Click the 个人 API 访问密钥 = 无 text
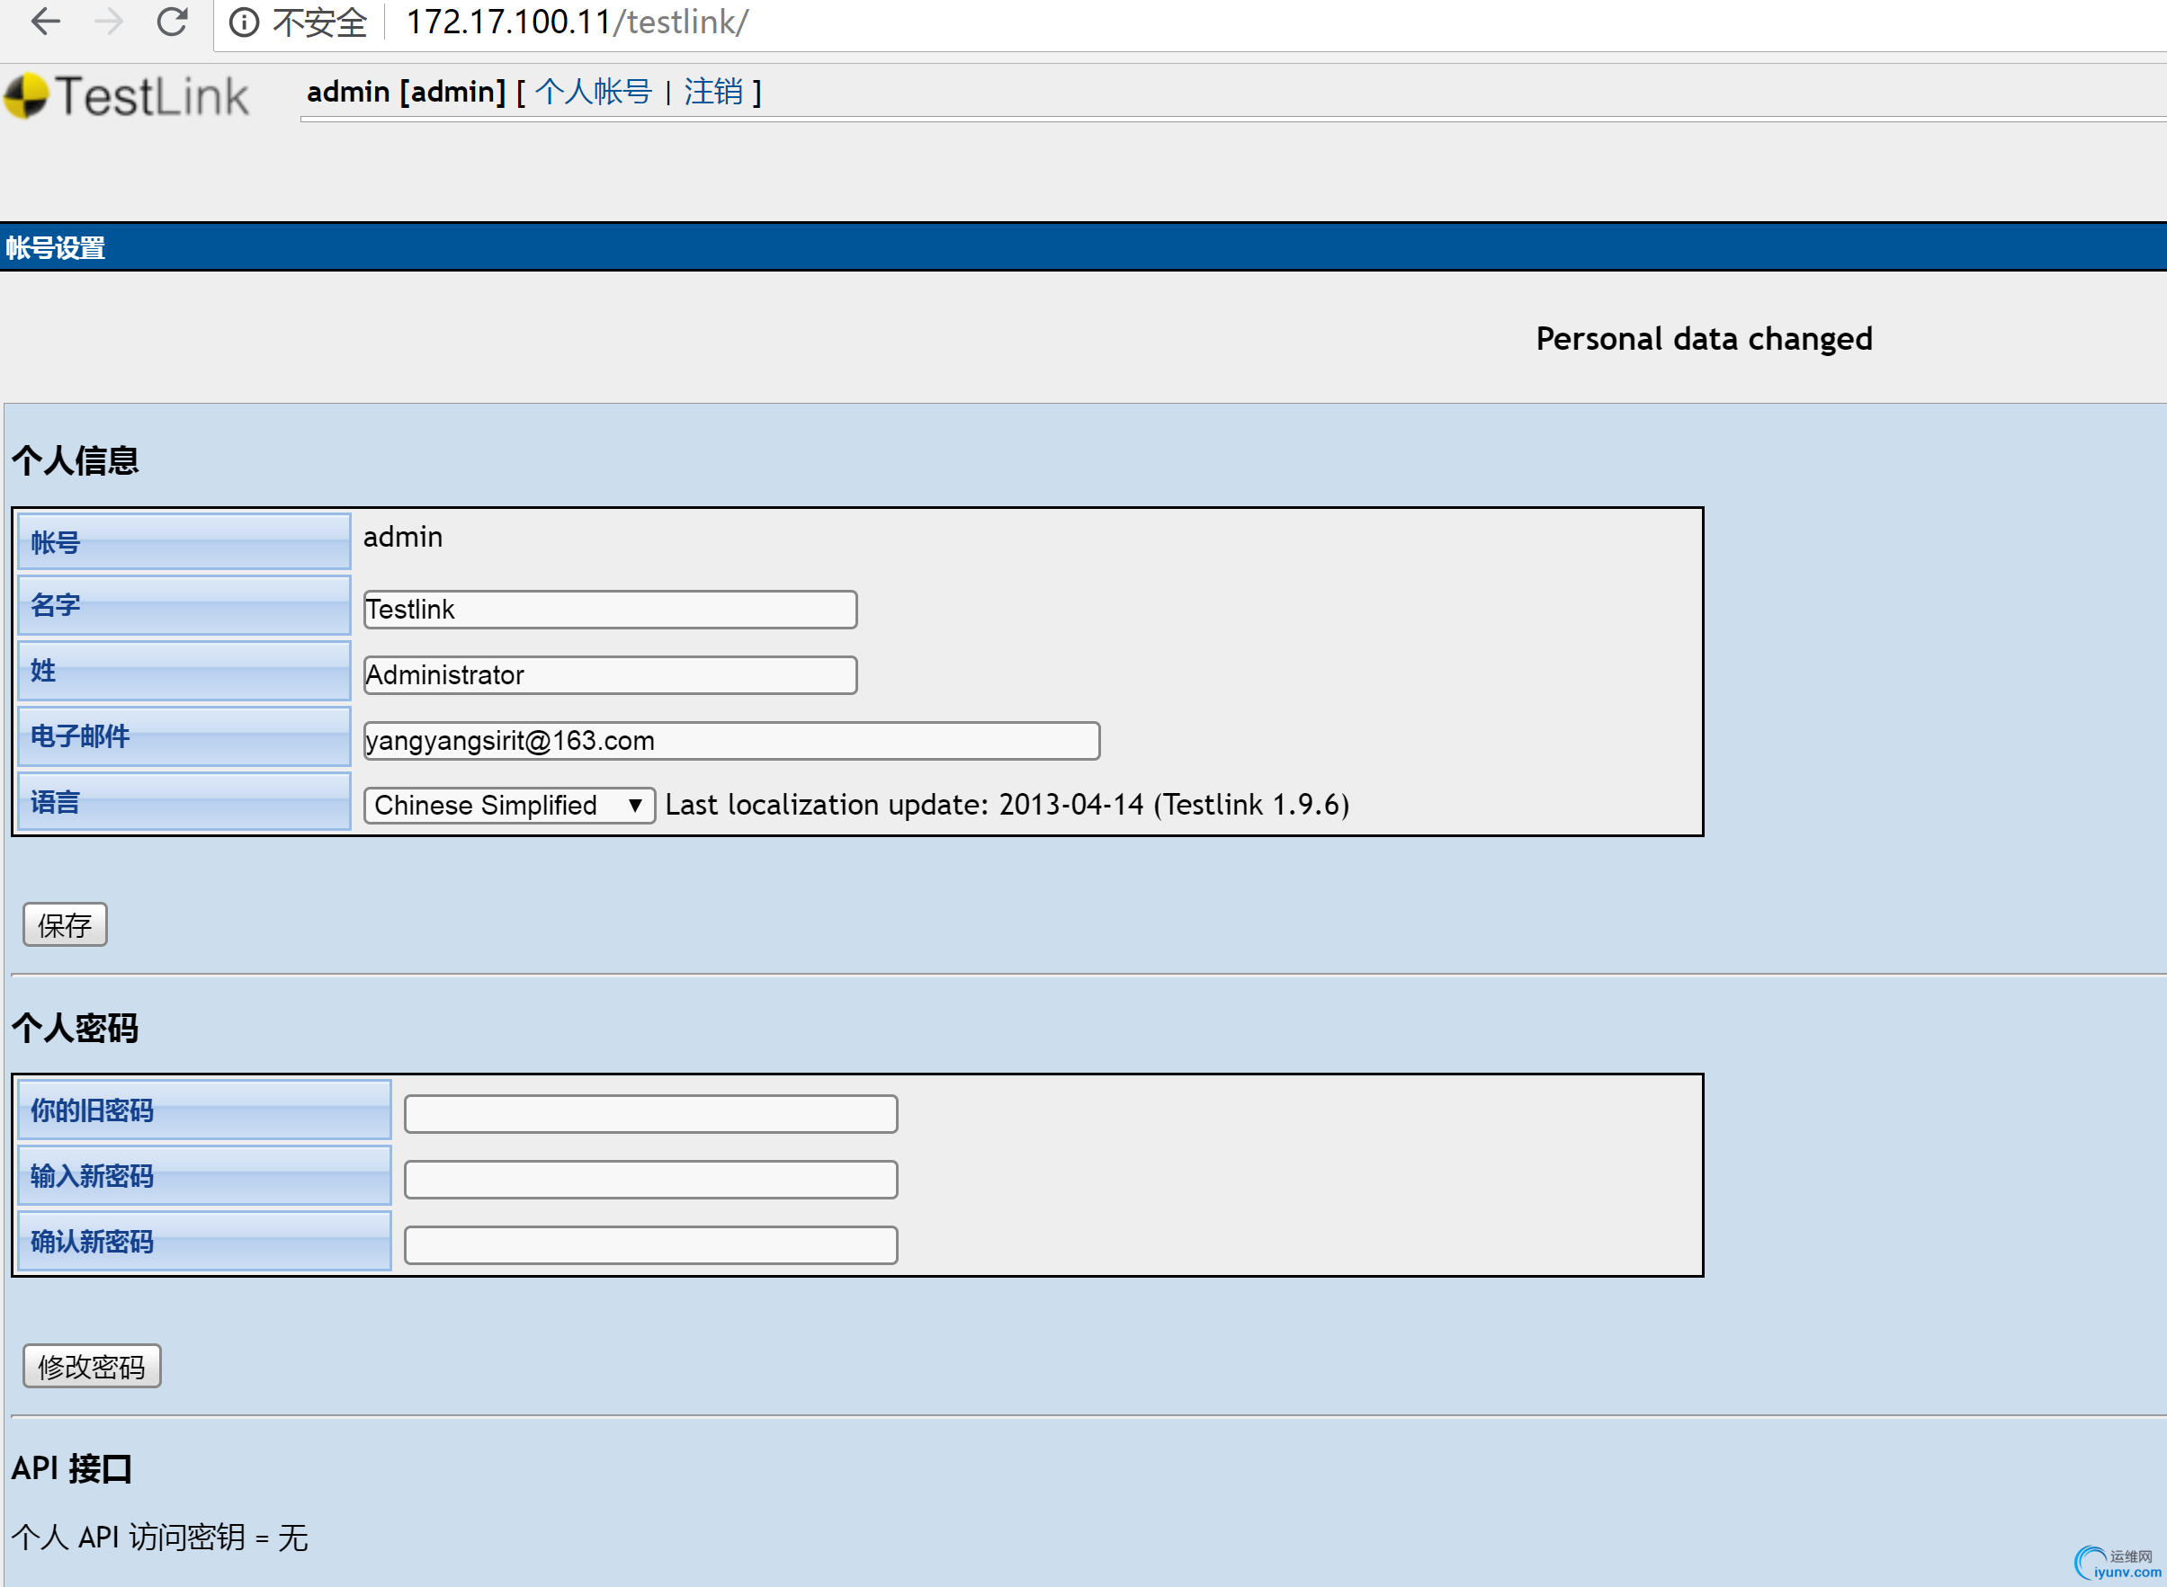The height and width of the screenshot is (1587, 2167). point(159,1537)
